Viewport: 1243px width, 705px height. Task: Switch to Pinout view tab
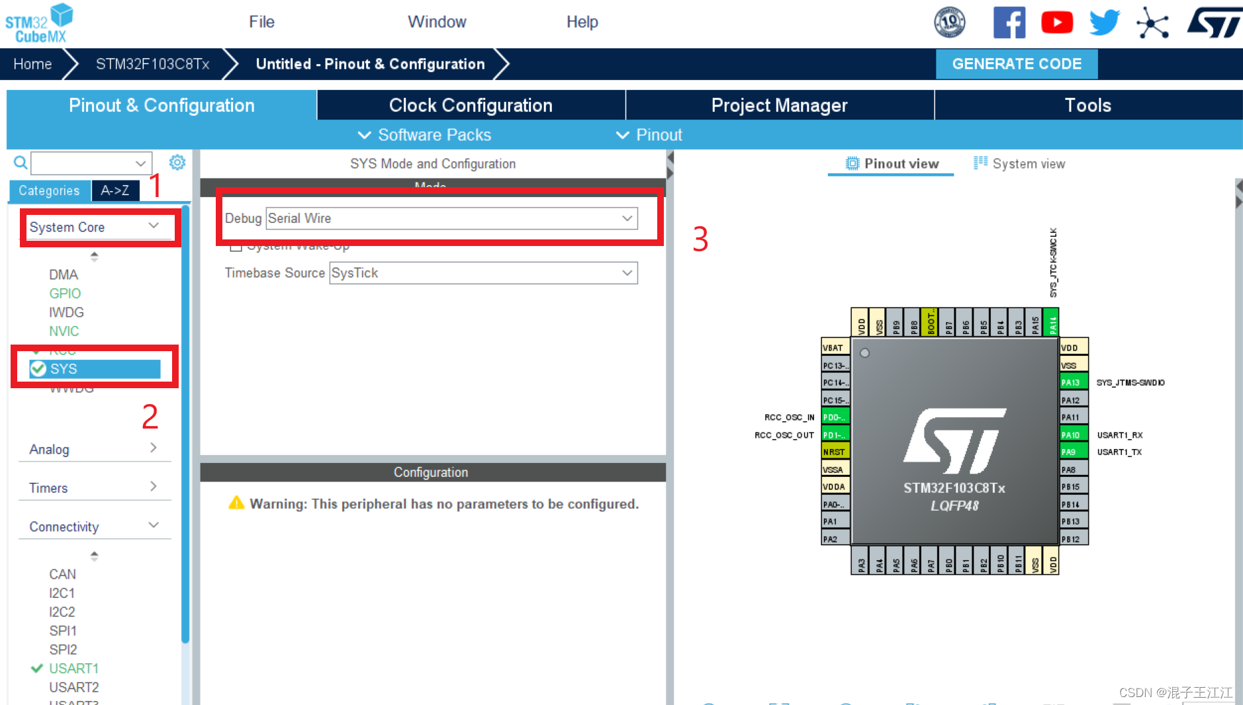[891, 163]
